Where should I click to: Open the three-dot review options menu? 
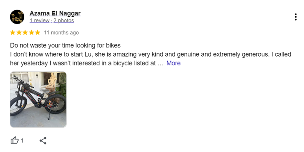point(296,17)
